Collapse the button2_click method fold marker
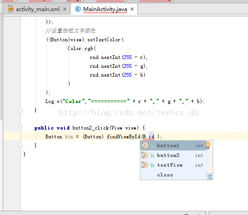Viewport: 248px width, 215px height. (20, 128)
